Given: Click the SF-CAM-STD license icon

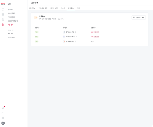Looking at the screenshot, I should tap(64, 32).
